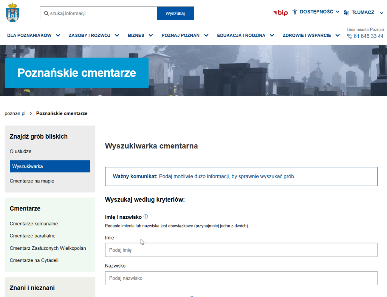Click the 'Wyszukiwarka cmentarna' page heading

151,146
